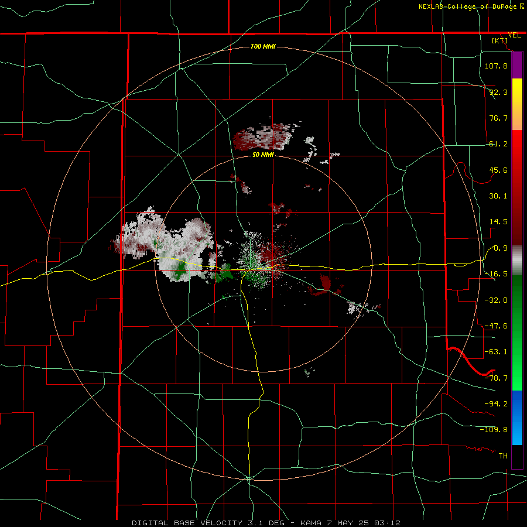
Task: Pick the gray near-zero segment of the color bar
Action: click(517, 260)
